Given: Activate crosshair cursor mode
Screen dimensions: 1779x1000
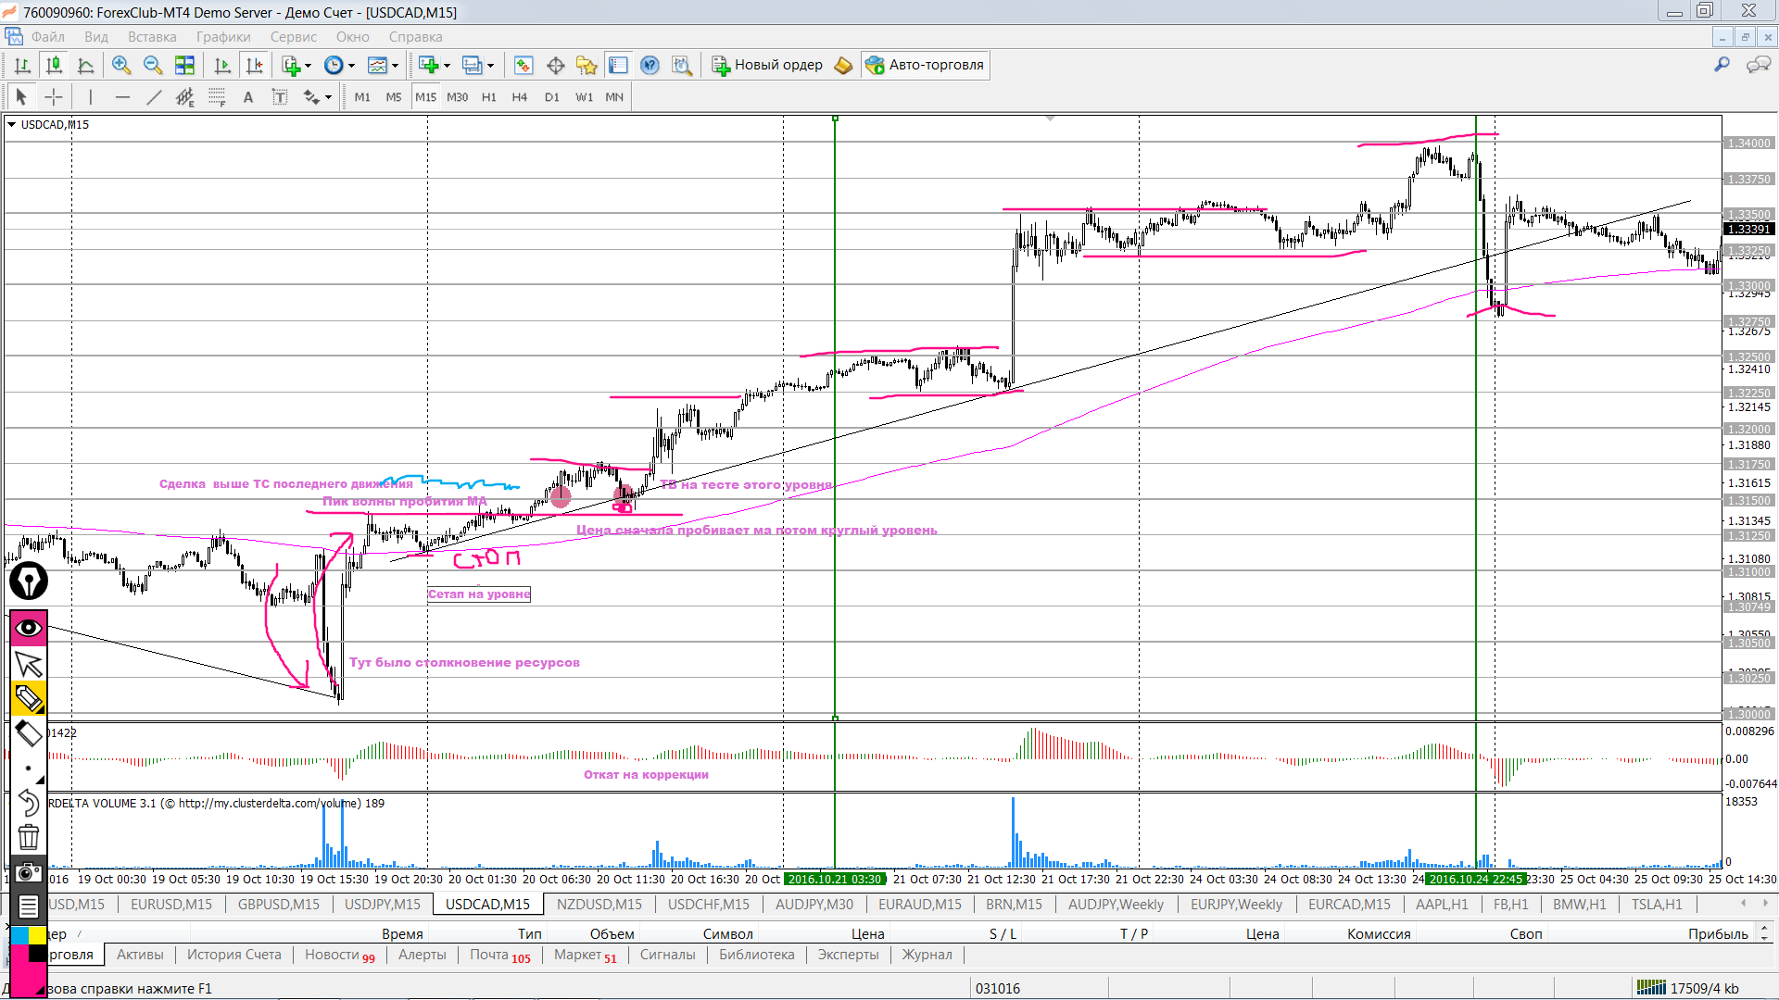Looking at the screenshot, I should [54, 96].
